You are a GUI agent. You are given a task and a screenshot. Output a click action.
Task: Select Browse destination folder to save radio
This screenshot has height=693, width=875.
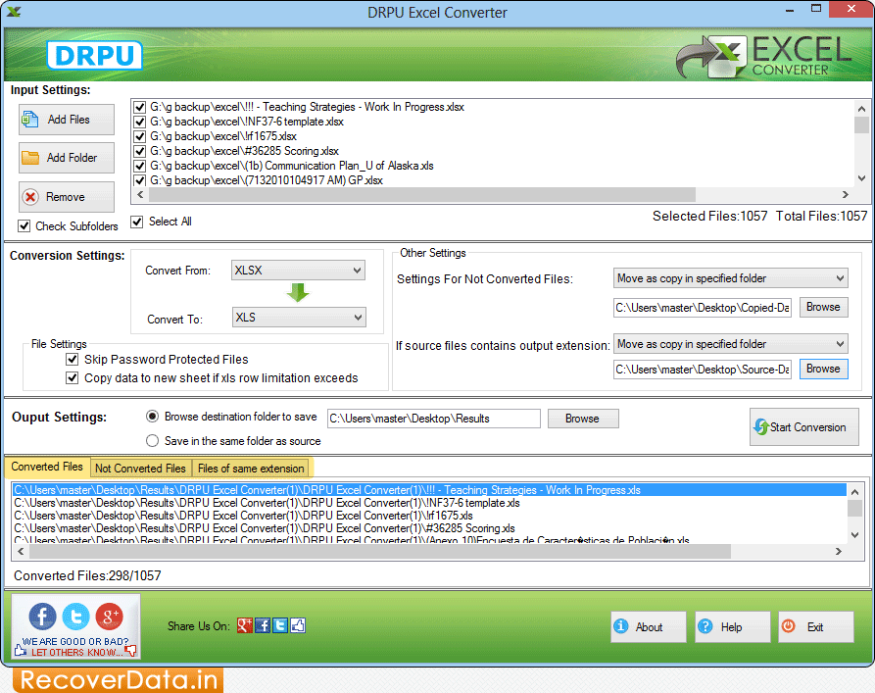click(x=152, y=417)
